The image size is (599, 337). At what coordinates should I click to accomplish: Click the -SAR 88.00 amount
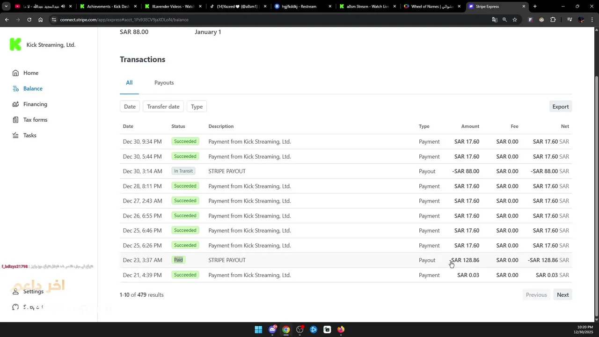pyautogui.click(x=466, y=171)
